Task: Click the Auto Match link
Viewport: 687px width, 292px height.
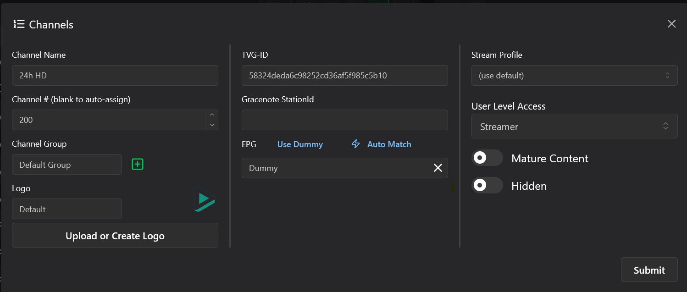Action: (x=389, y=144)
